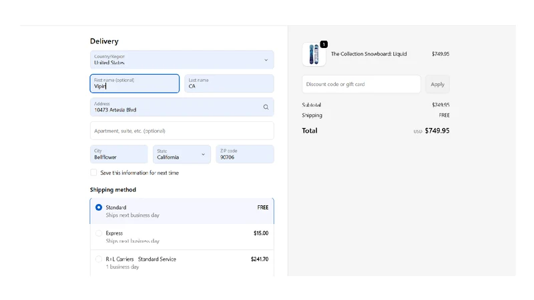Click the Last name input field
This screenshot has width=534, height=300.
point(229,83)
